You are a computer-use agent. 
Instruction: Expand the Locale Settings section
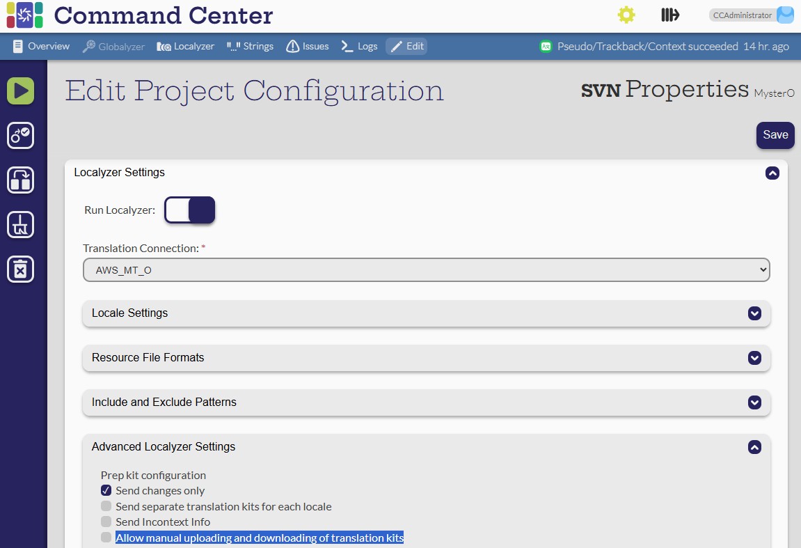coord(754,313)
